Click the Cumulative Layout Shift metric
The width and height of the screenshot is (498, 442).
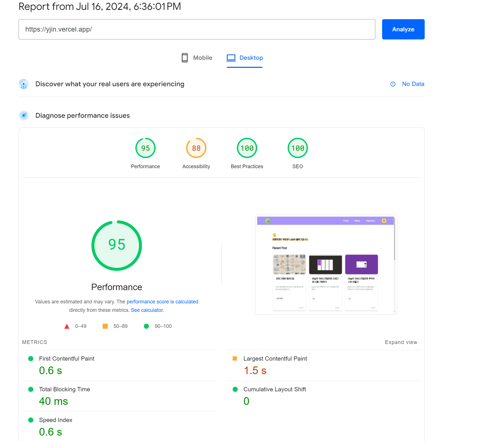(324, 396)
